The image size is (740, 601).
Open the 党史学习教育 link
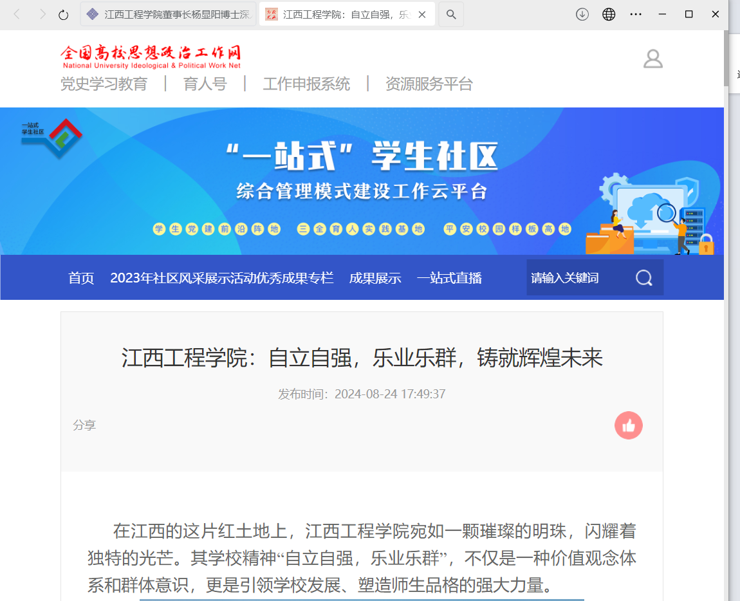tap(104, 84)
